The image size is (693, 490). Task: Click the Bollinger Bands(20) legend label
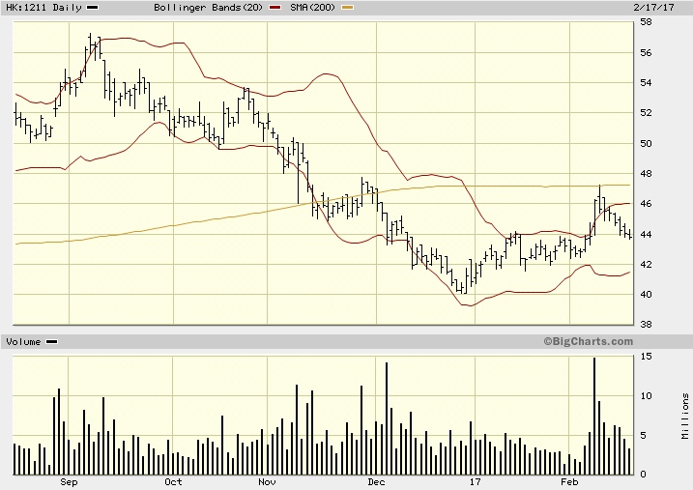208,8
